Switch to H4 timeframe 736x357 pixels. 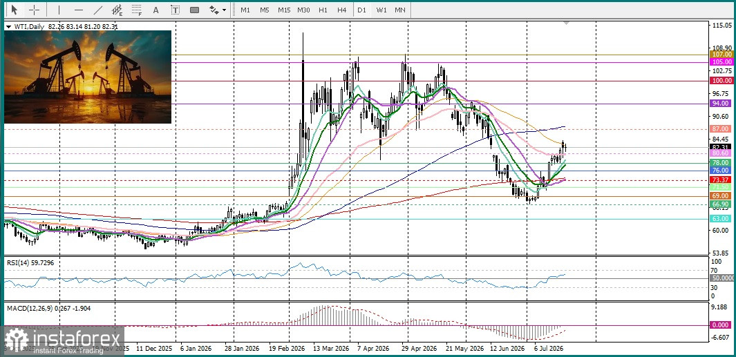click(341, 10)
